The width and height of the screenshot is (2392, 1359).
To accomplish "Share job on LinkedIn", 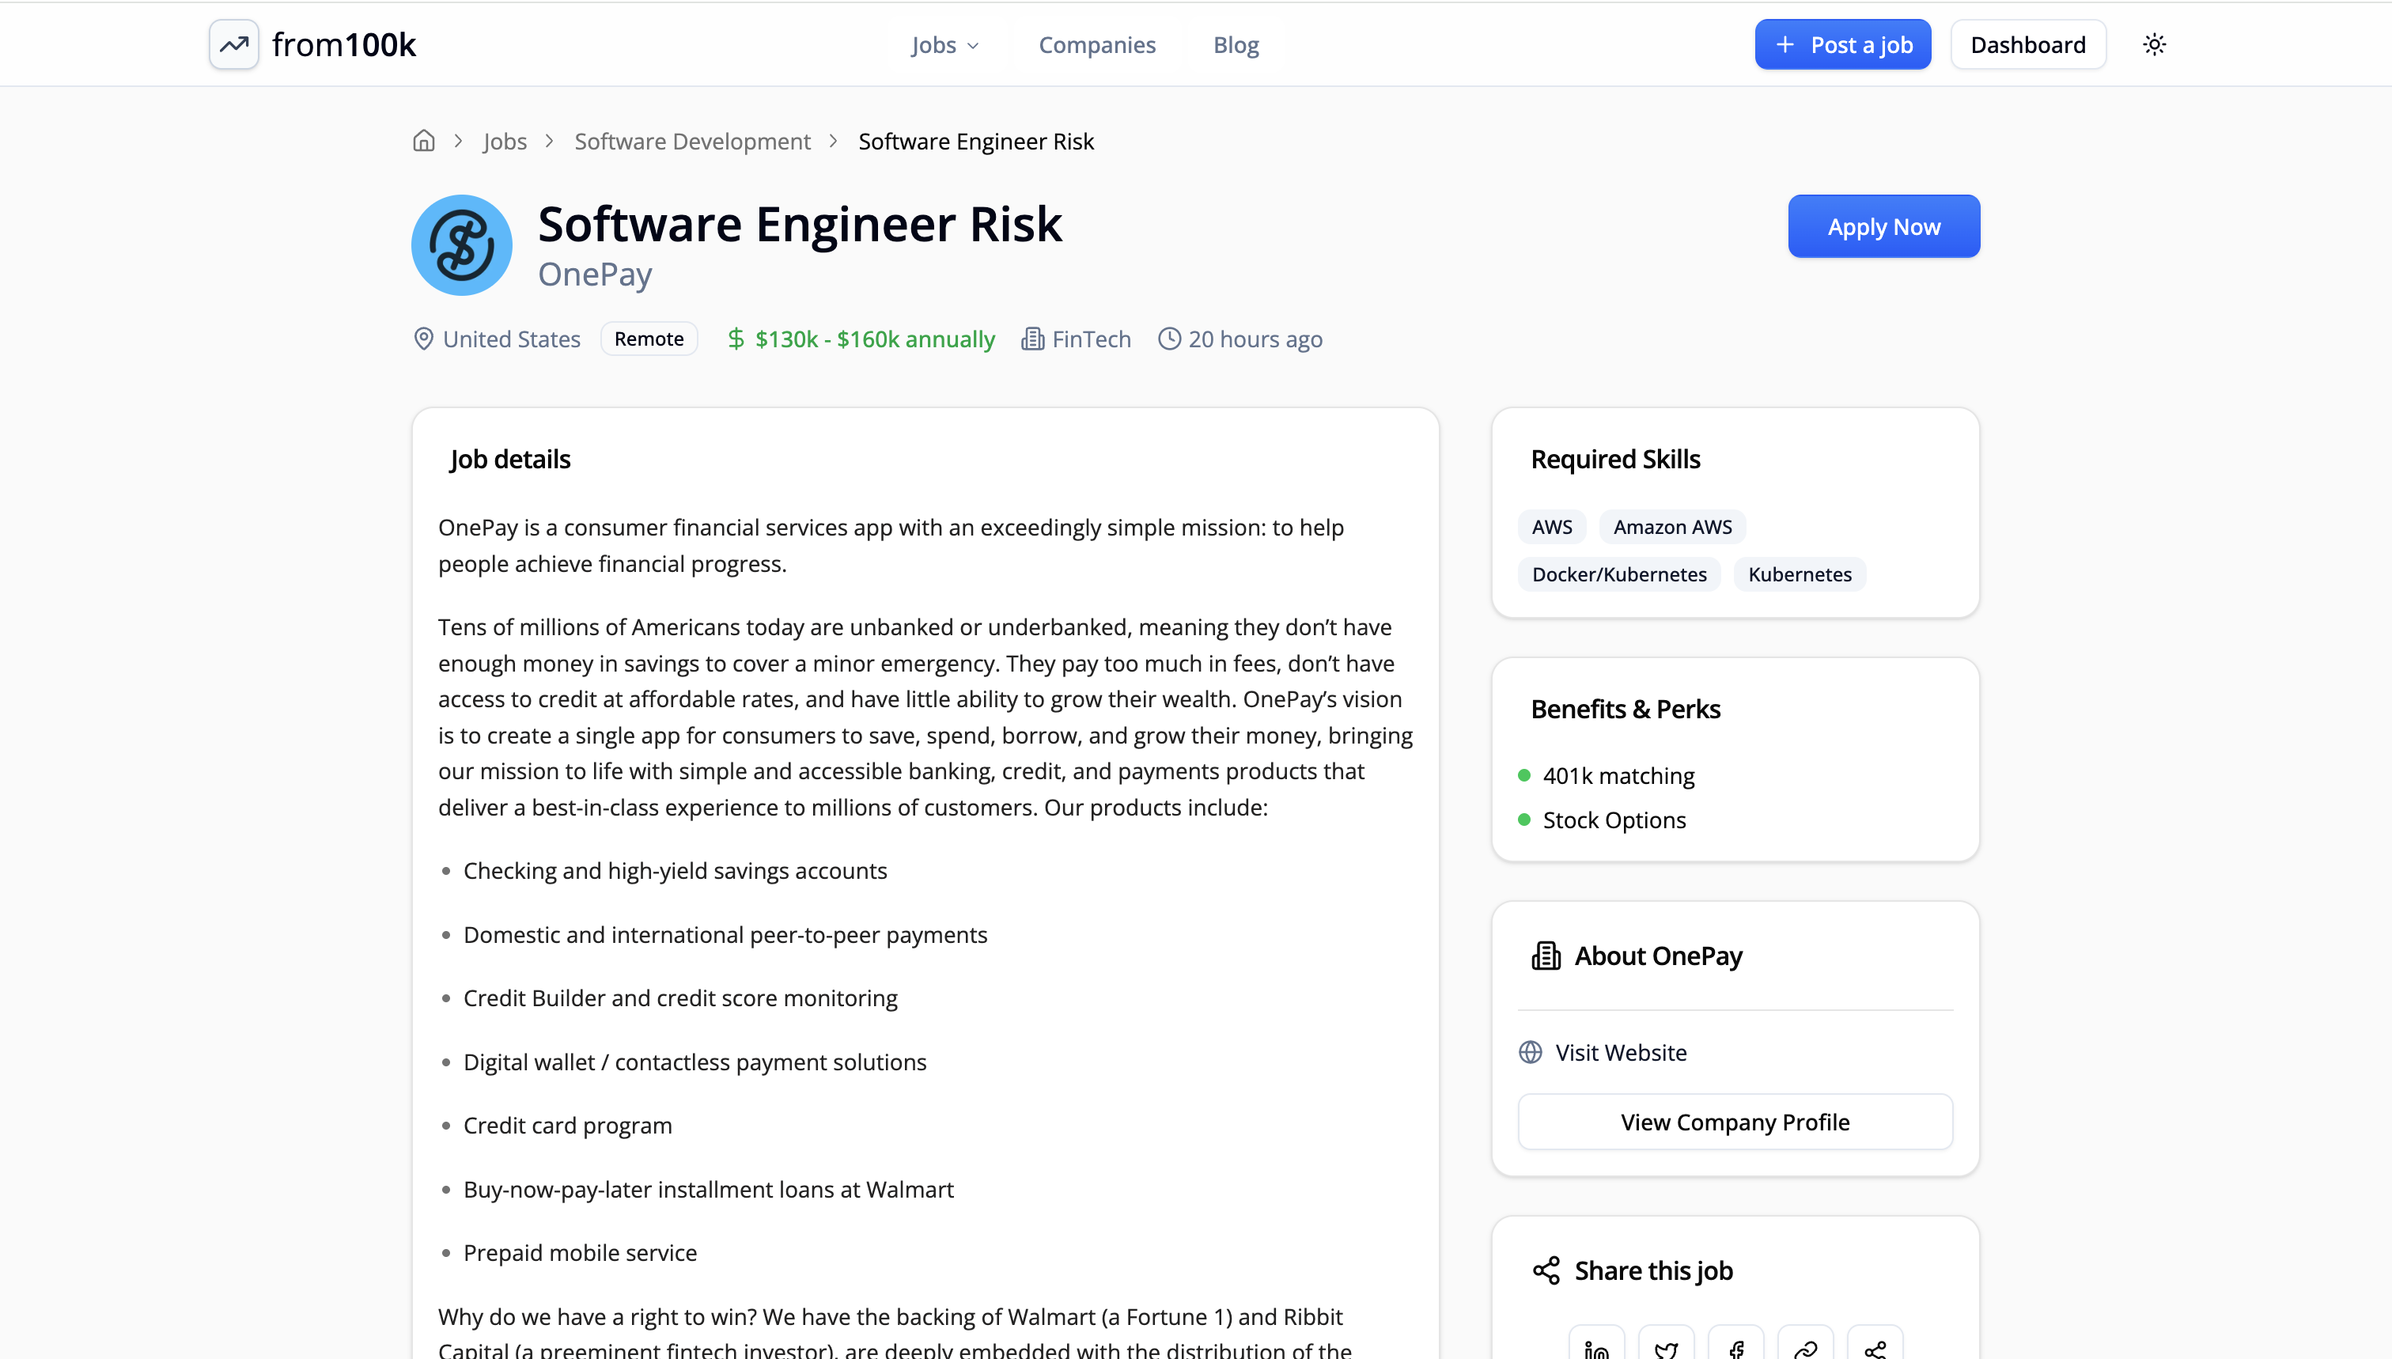I will point(1596,1348).
